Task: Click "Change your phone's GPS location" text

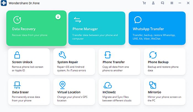Action: point(72,99)
